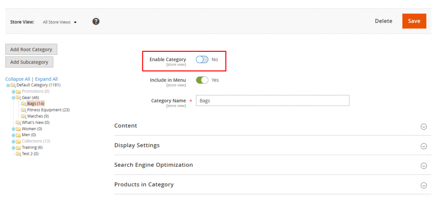The width and height of the screenshot is (434, 197).
Task: Select Default Category (1181) in tree
Action: [38, 85]
